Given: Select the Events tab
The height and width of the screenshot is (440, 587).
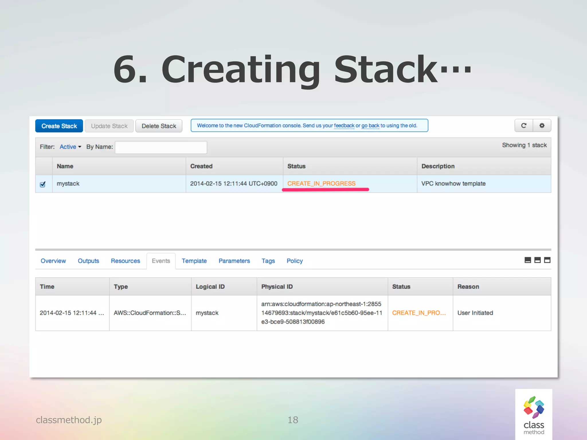Looking at the screenshot, I should (x=161, y=261).
